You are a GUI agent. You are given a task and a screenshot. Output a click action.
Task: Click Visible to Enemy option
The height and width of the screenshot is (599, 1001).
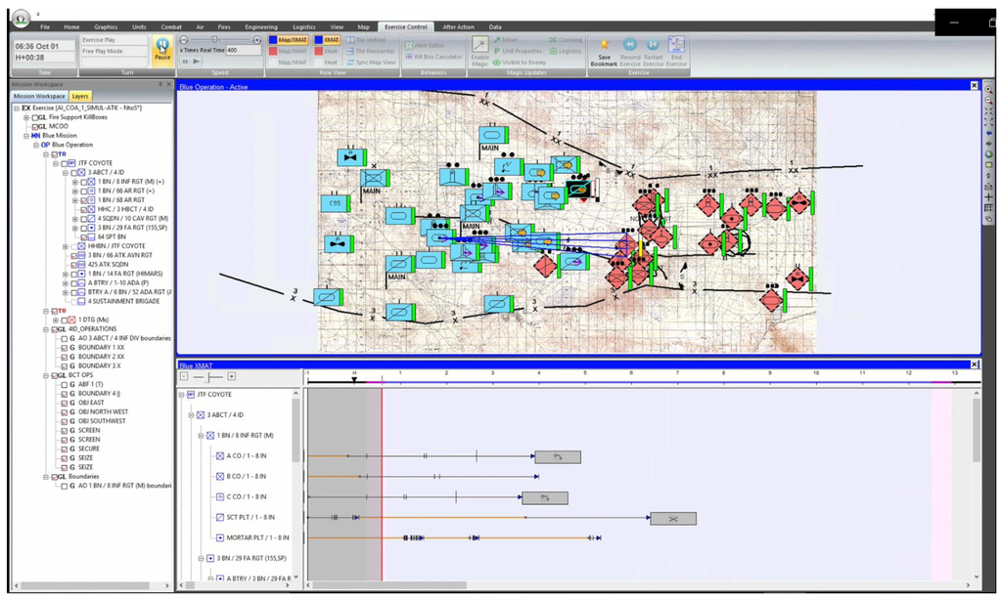519,63
